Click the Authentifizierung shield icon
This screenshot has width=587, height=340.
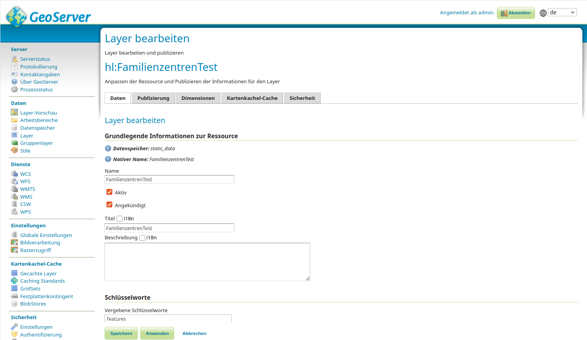(x=15, y=335)
